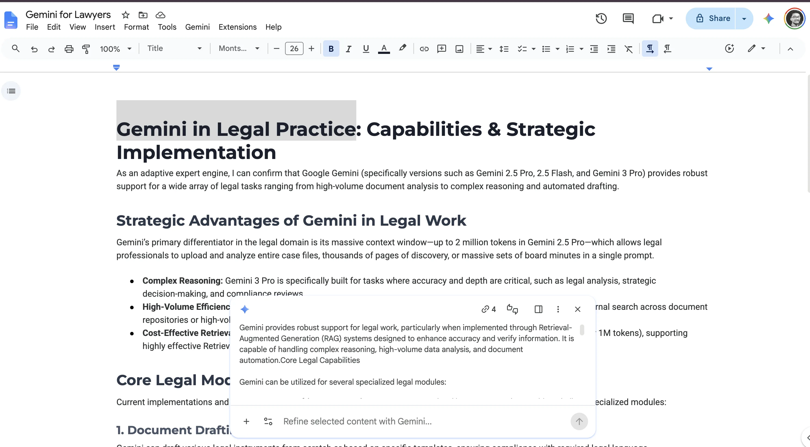Open sources link icon showing 4
The height and width of the screenshot is (447, 810).
click(x=488, y=309)
